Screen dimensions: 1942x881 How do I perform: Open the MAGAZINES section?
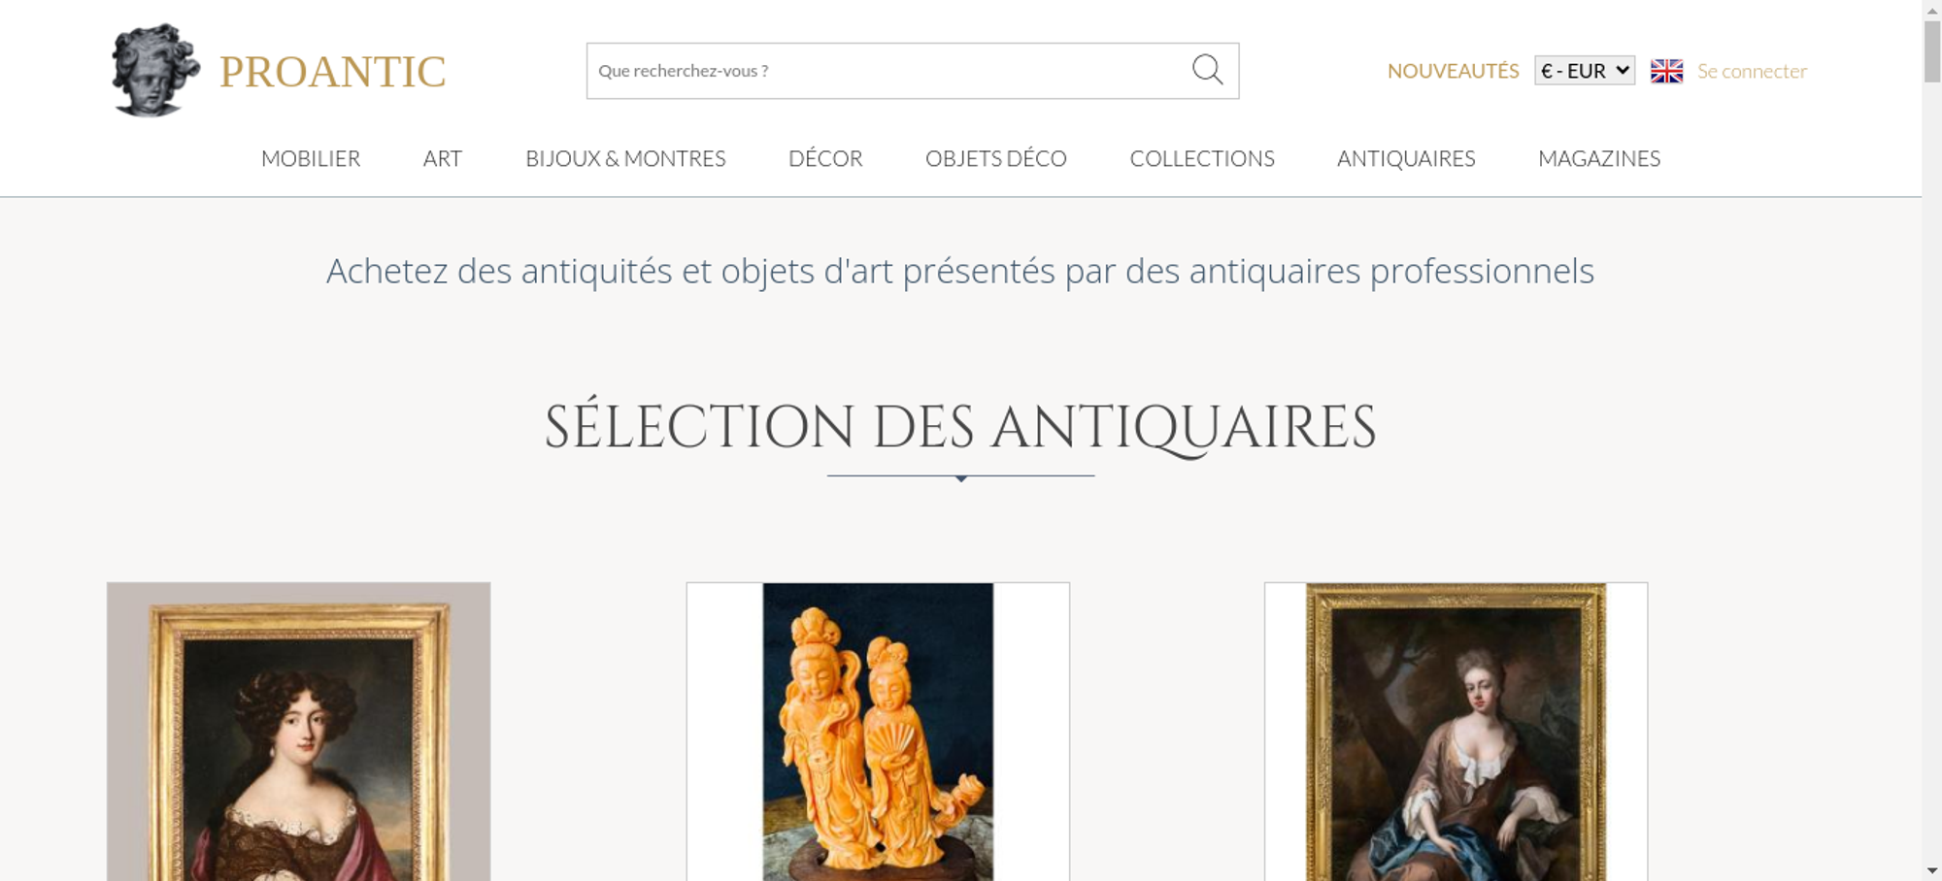[1599, 158]
